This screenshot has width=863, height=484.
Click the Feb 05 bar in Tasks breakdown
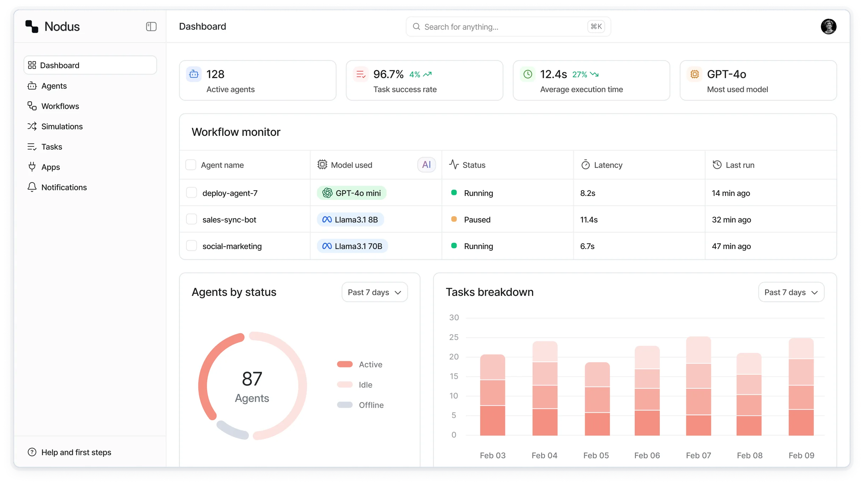(597, 399)
